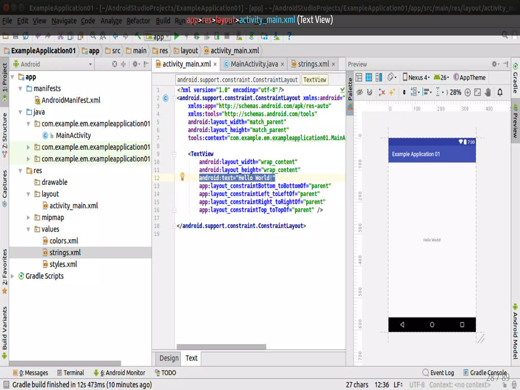Switch preview to Blueprint view

(x=369, y=77)
